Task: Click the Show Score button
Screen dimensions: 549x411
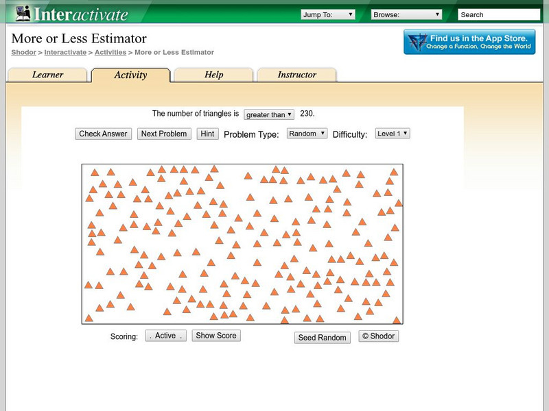Action: (x=216, y=336)
